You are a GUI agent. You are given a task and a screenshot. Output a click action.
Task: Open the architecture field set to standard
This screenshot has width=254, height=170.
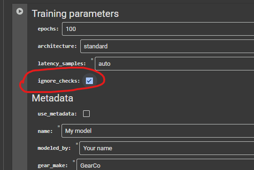(167, 46)
